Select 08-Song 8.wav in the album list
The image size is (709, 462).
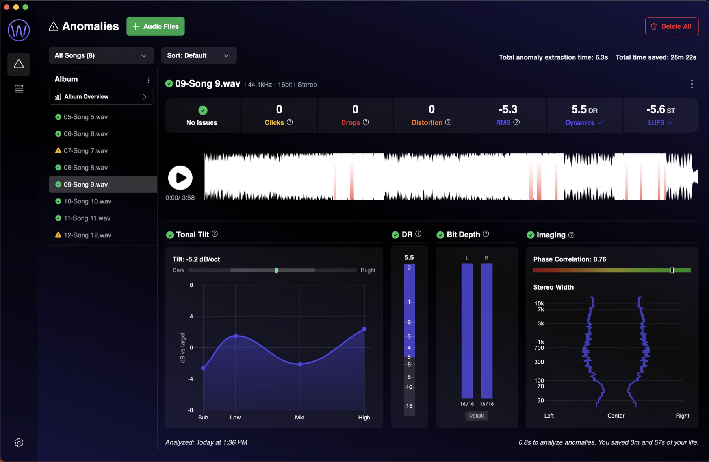[103, 168]
